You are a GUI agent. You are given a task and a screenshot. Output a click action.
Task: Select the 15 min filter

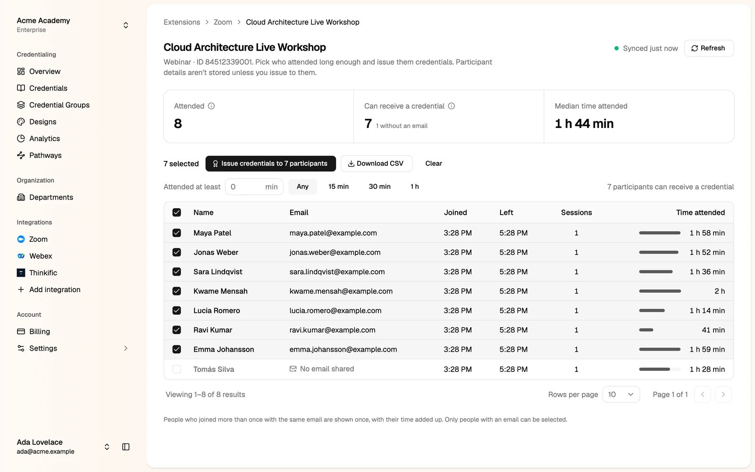coord(338,187)
